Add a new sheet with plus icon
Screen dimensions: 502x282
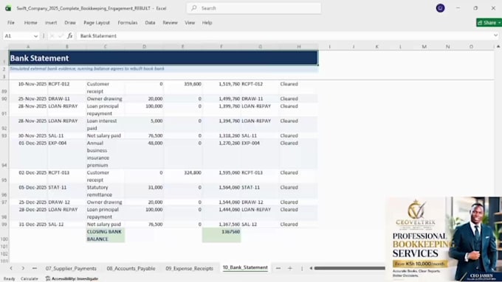[x=289, y=268]
